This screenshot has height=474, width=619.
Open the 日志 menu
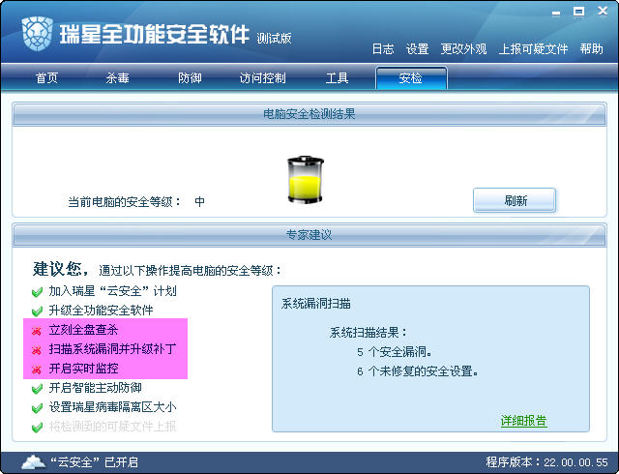383,49
